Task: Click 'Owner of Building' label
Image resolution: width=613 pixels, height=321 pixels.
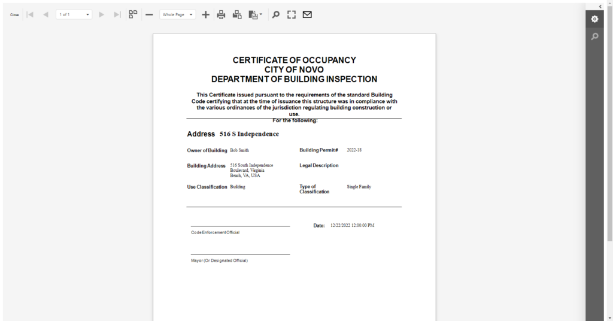Action: [x=207, y=150]
